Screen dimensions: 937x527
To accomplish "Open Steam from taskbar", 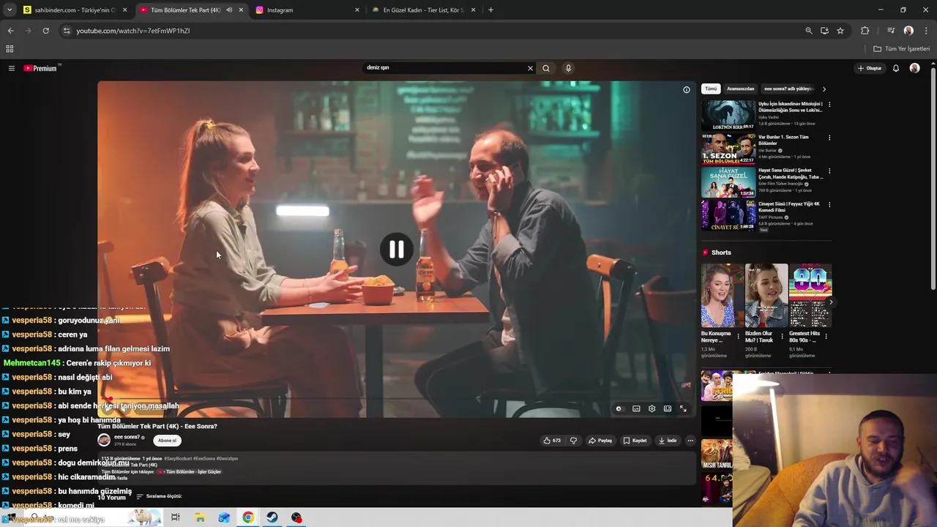I will 272,517.
